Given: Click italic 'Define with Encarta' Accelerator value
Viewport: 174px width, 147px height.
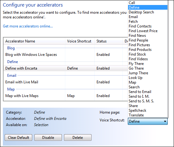Looking at the screenshot, I should tap(50, 119).
